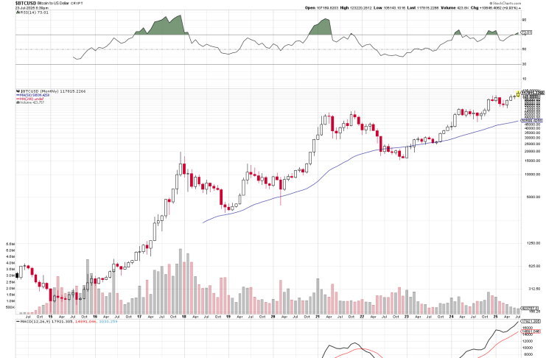Click the High price in header
Image resolution: width=546 pixels, height=358 pixels.
click(359, 8)
